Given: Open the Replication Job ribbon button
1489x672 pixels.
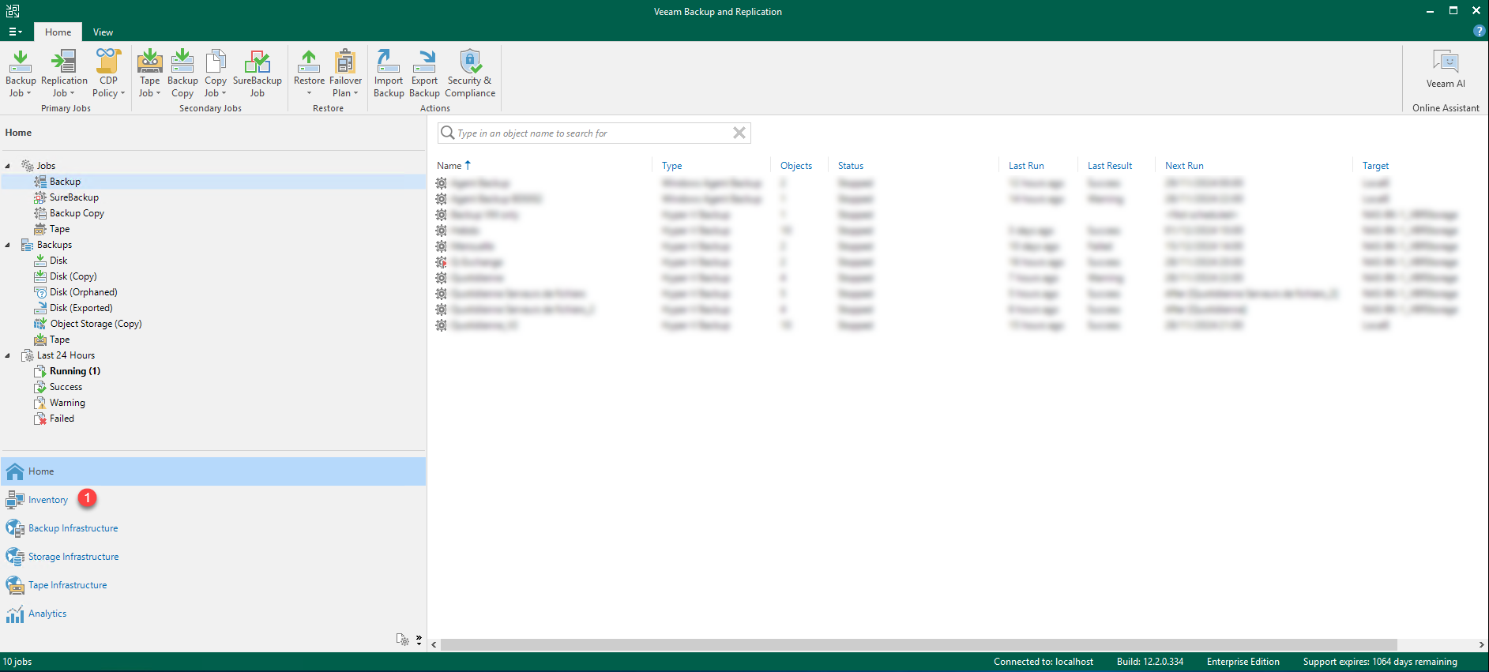Looking at the screenshot, I should coord(64,73).
